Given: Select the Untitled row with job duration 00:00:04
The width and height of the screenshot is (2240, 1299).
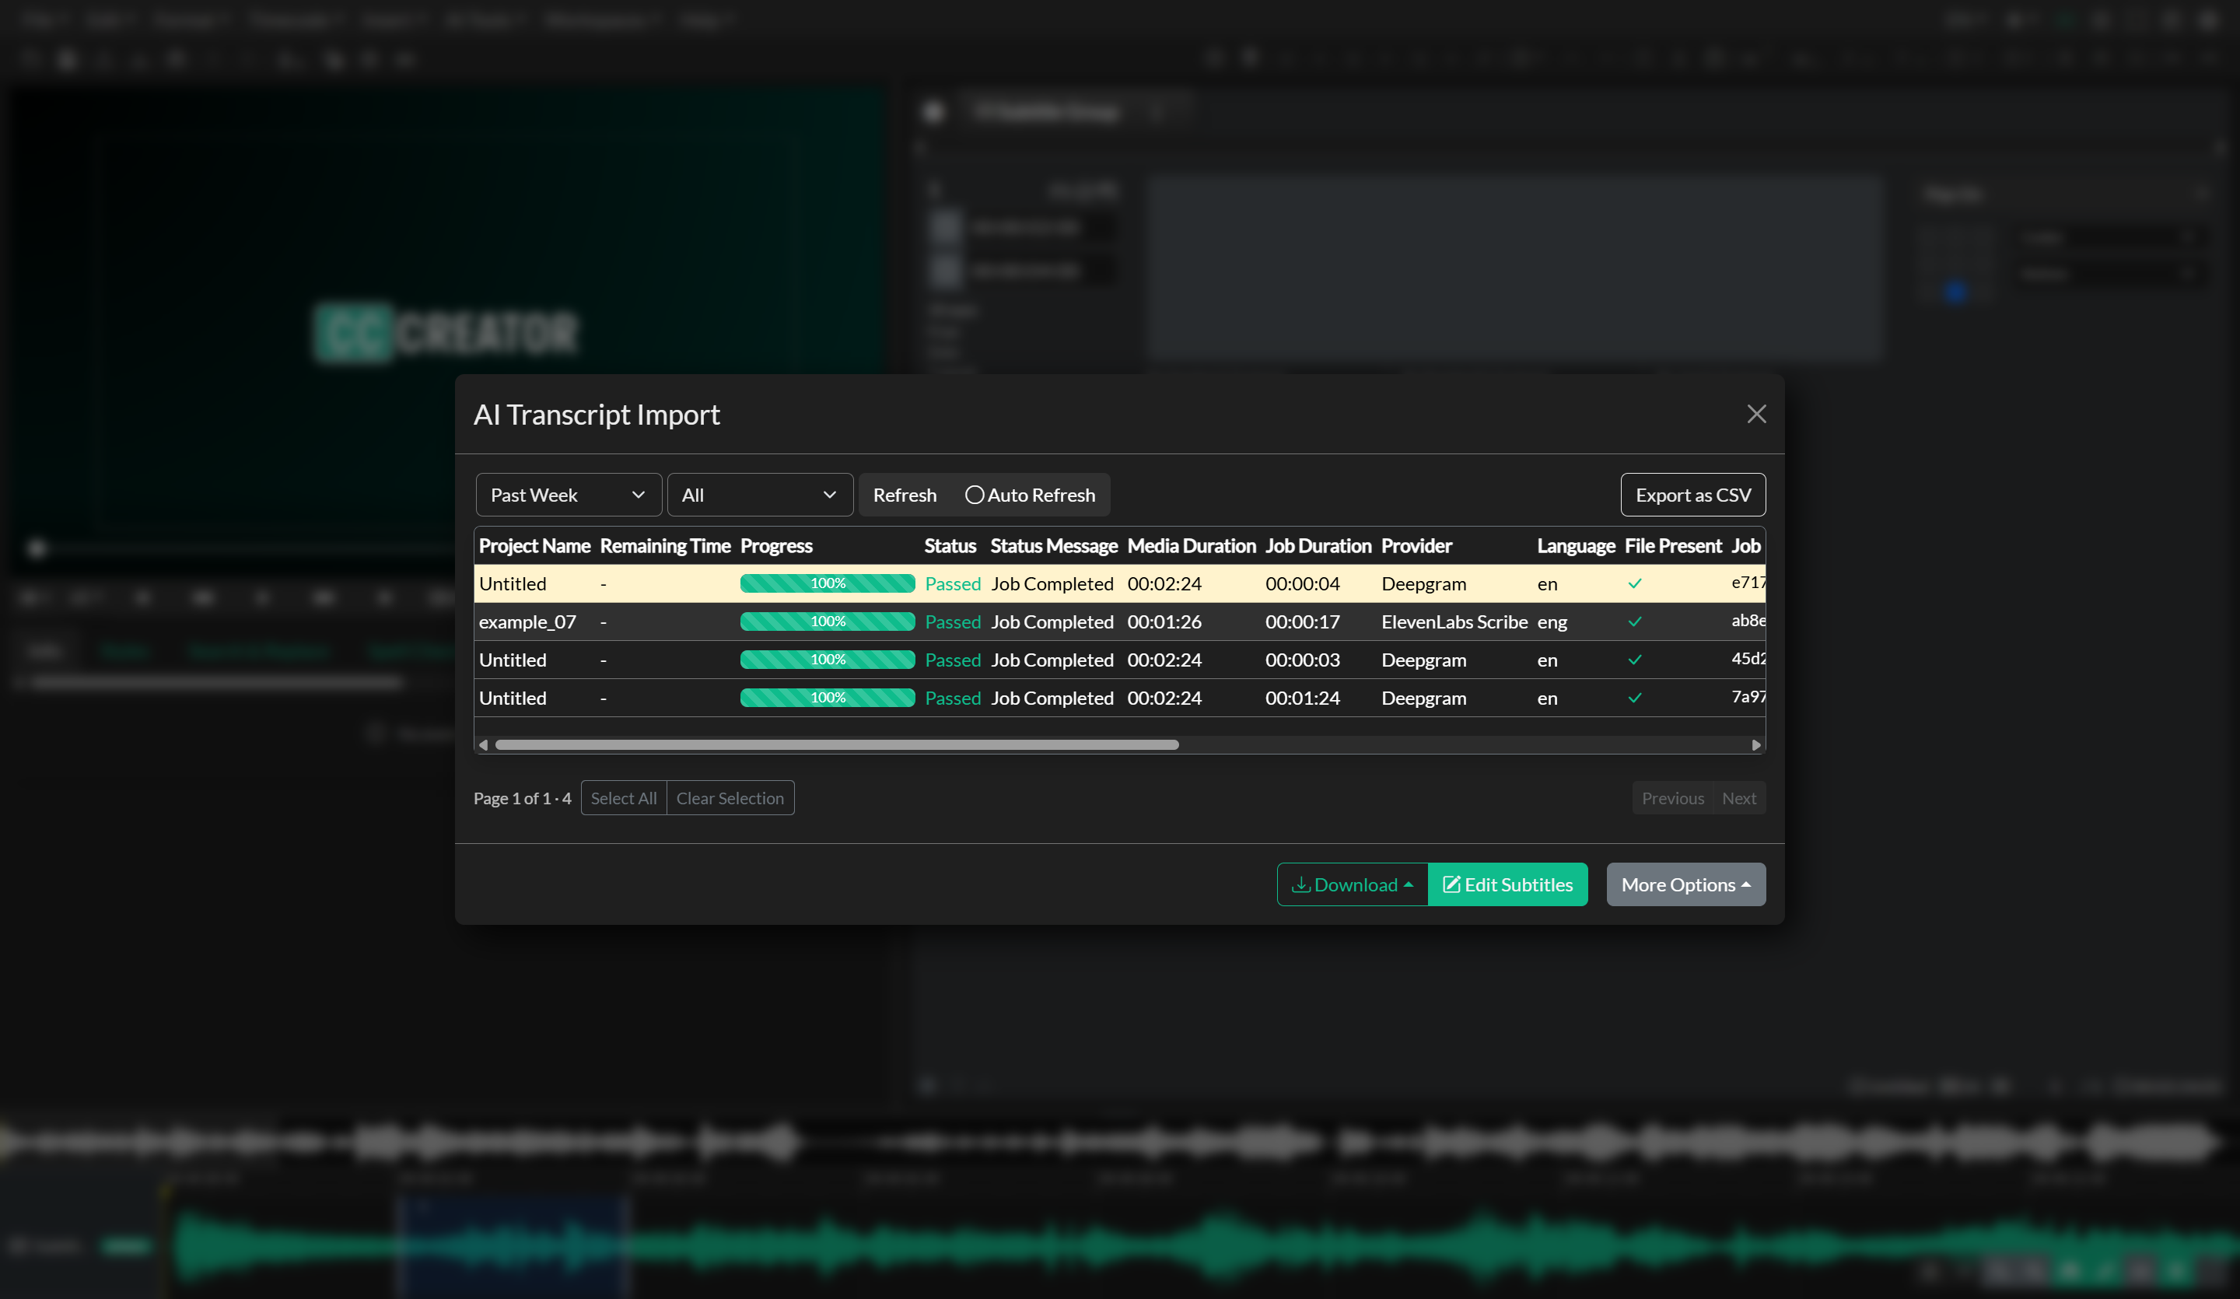Looking at the screenshot, I should [x=1119, y=583].
